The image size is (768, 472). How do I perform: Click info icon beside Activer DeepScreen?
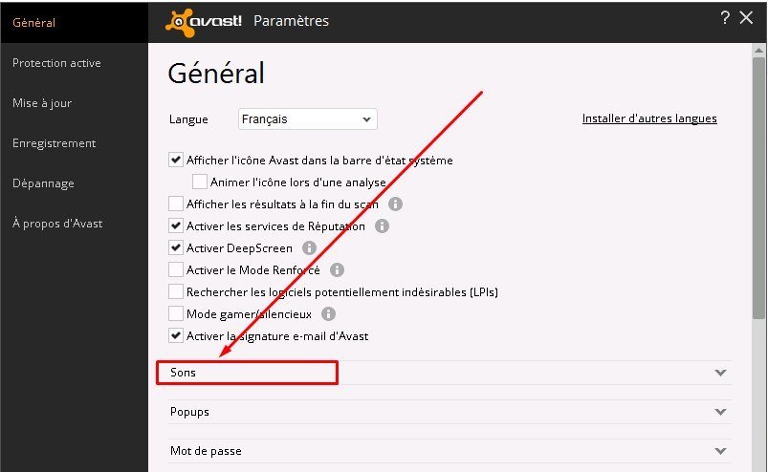[310, 248]
